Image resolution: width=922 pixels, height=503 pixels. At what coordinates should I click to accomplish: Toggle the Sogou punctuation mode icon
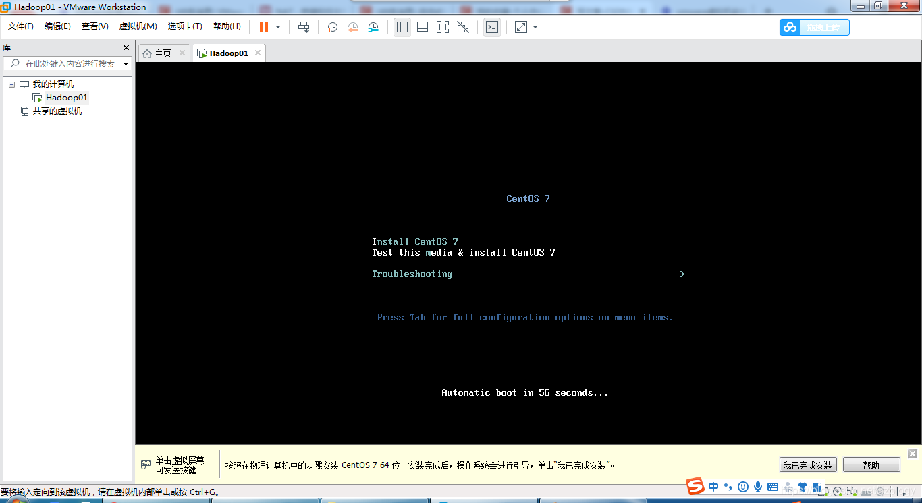point(728,487)
